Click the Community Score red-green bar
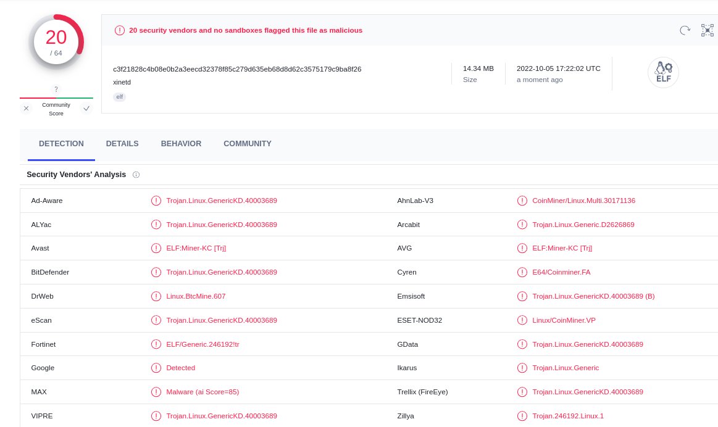The image size is (718, 427). [x=56, y=98]
